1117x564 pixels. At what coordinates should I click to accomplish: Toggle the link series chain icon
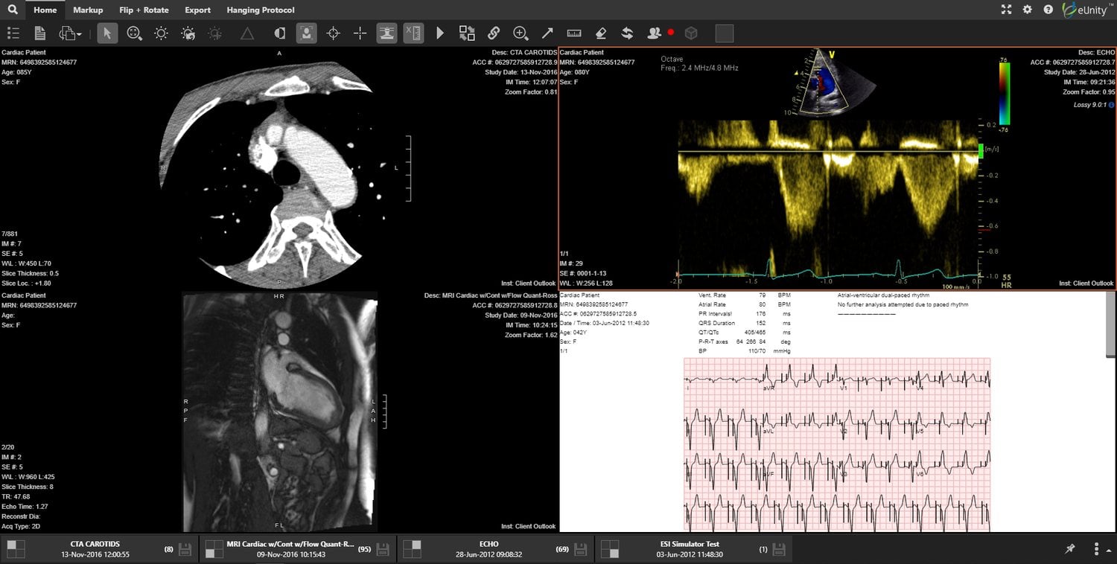point(494,33)
